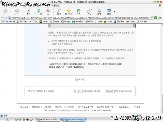Open the dropdown arrow beside Edit (편집)
Screen dimensions: 163x122
pos(114,11)
